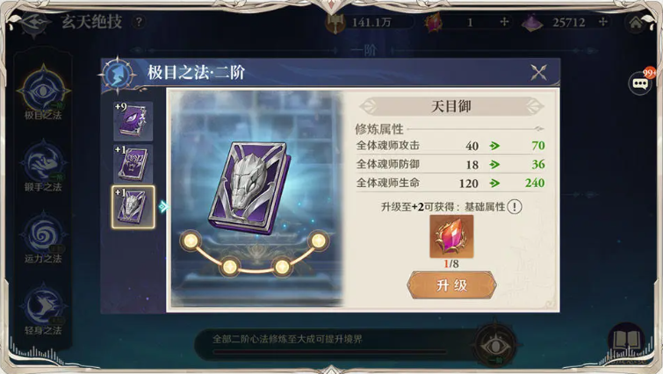Screen dimensions: 663x374
Task: Click the question mark help icon beside 玄天绝技
Action: [x=139, y=22]
